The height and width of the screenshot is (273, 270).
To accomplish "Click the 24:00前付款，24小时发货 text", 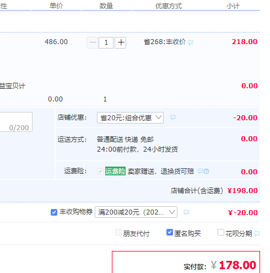I will (x=137, y=149).
